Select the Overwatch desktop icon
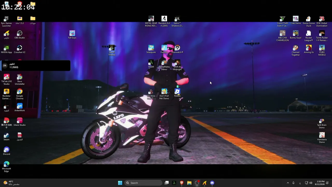Viewport: 332px width, 187px height. pos(177,49)
